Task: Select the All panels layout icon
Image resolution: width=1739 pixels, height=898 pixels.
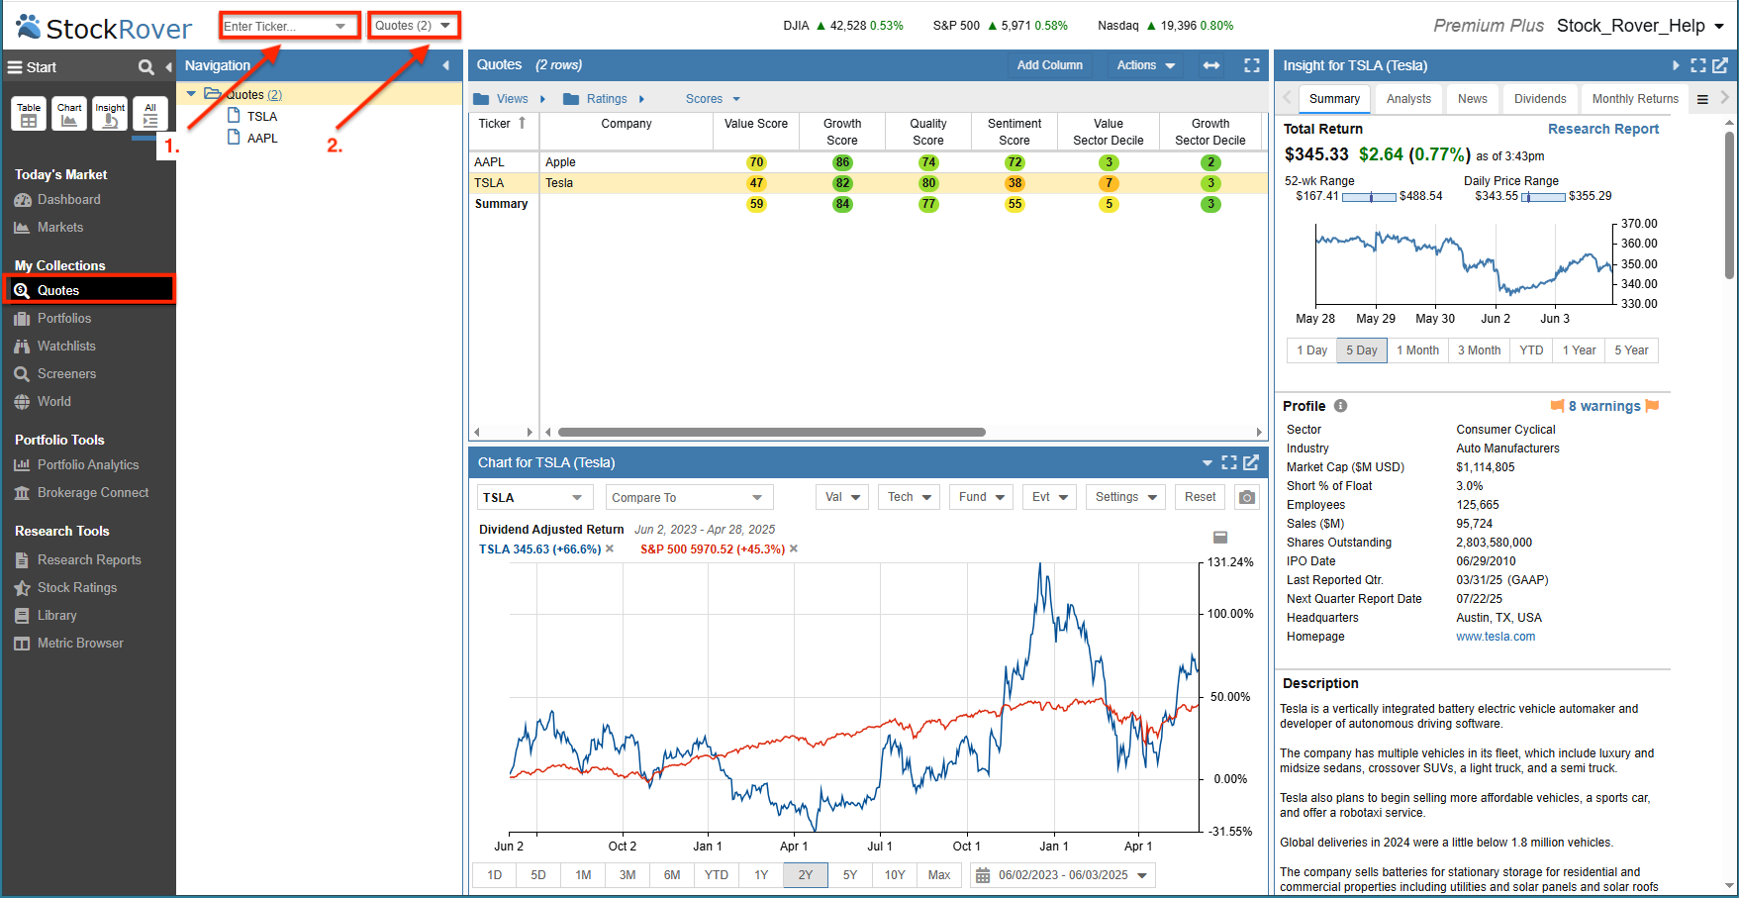Action: pyautogui.click(x=150, y=114)
